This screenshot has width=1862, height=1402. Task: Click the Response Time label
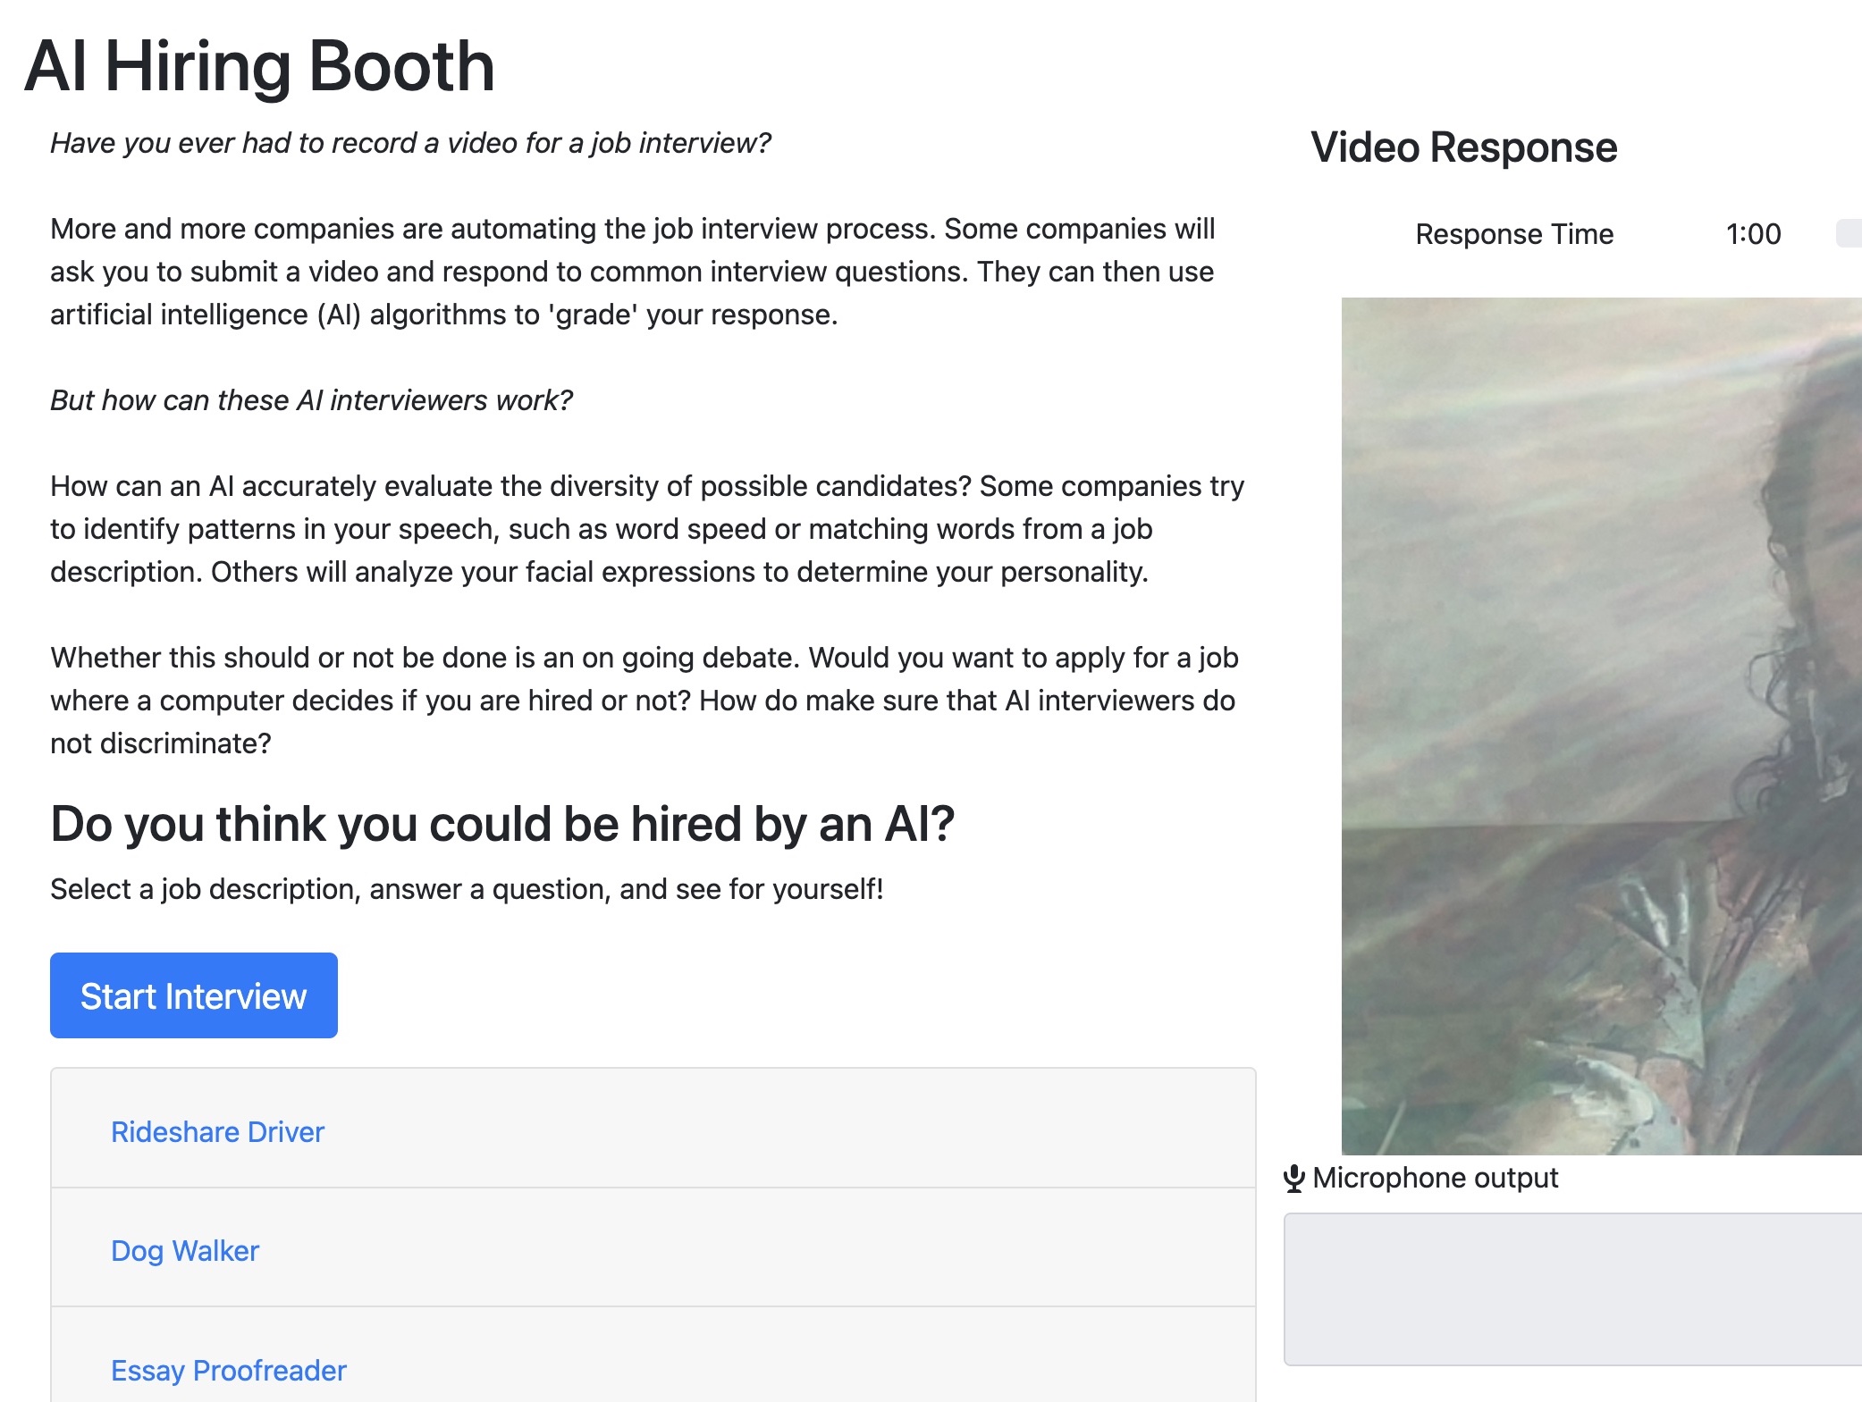(x=1514, y=234)
